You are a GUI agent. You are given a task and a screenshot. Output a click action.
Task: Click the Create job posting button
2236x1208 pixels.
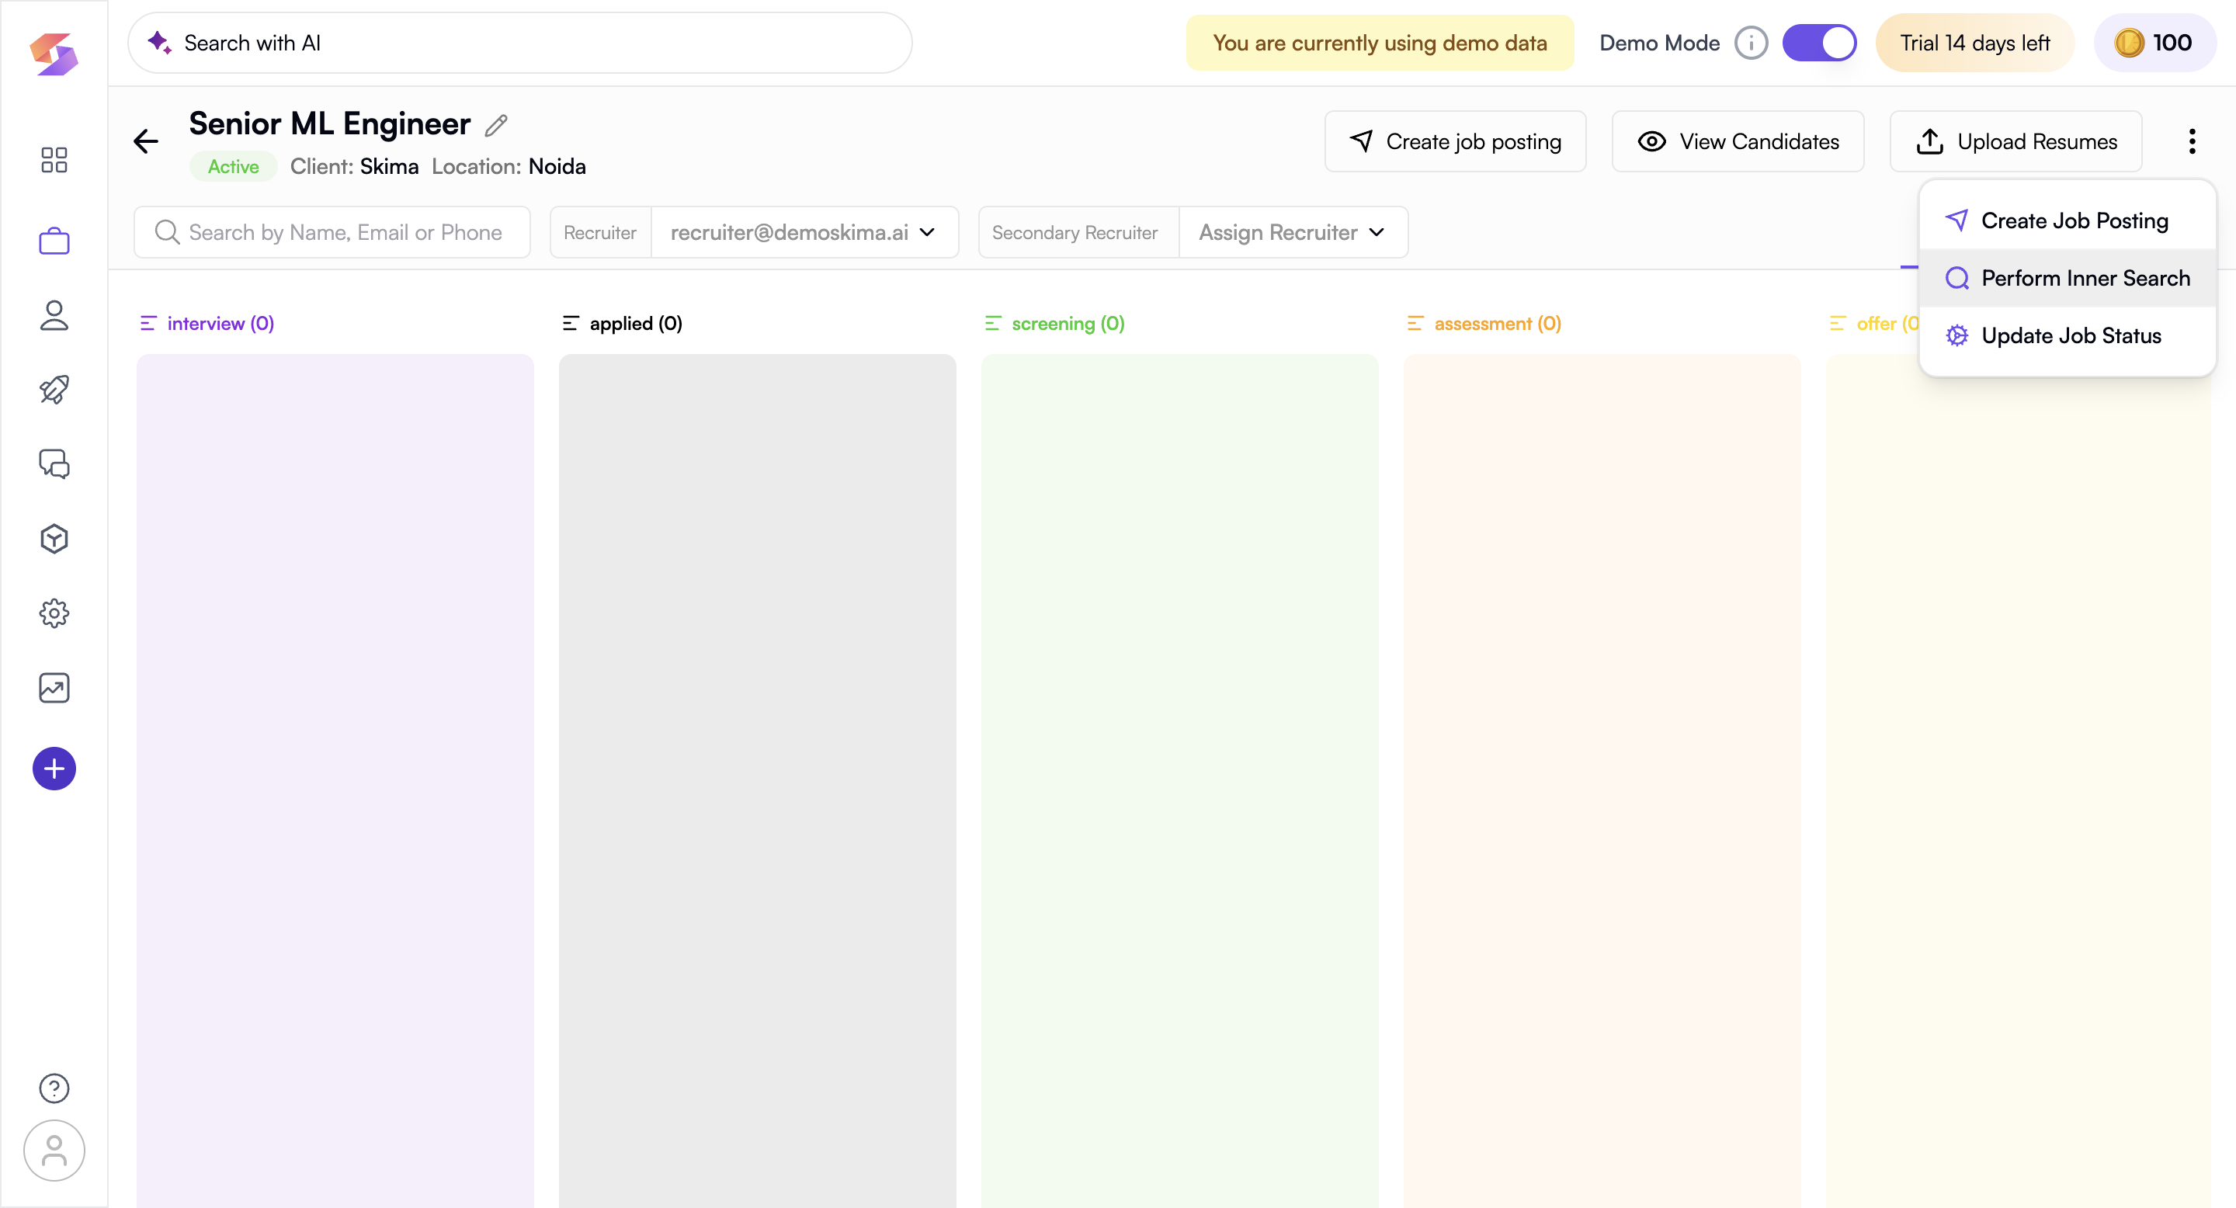point(1455,141)
